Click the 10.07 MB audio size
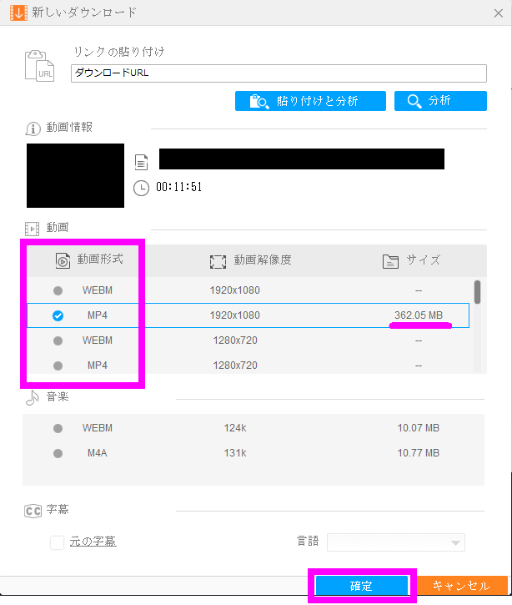512x605 pixels. tap(419, 428)
